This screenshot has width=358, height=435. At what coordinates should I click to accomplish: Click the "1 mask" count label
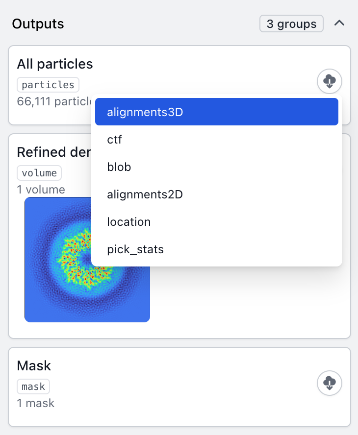click(x=35, y=403)
